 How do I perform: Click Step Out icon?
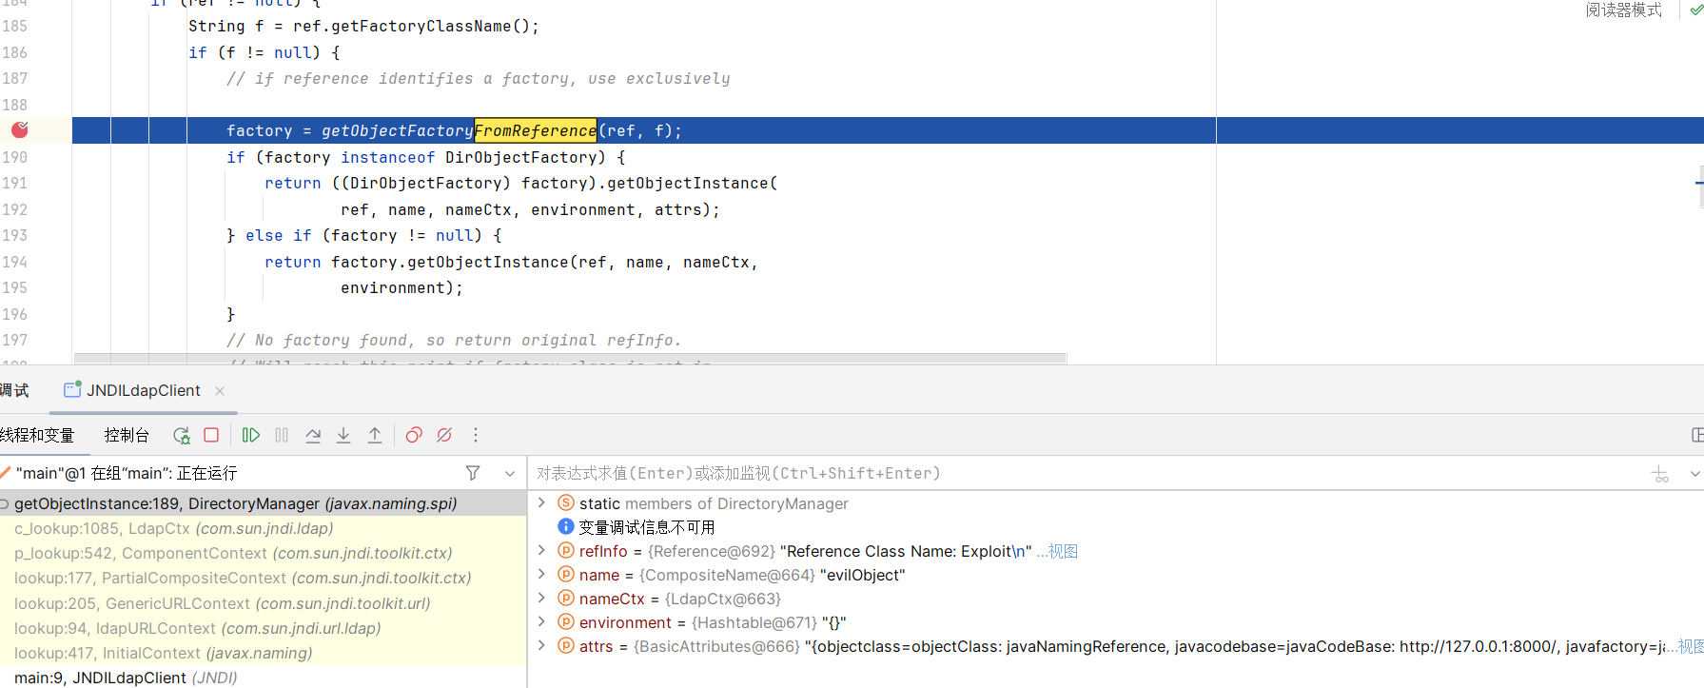375,435
